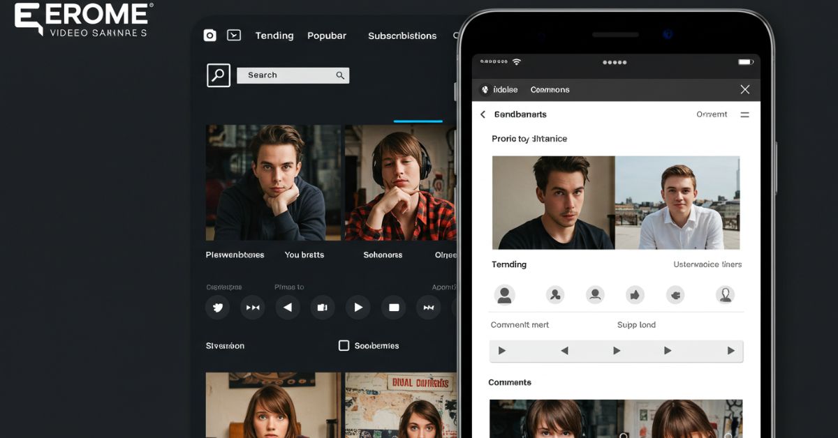Select the Commons tab in phone header

550,89
